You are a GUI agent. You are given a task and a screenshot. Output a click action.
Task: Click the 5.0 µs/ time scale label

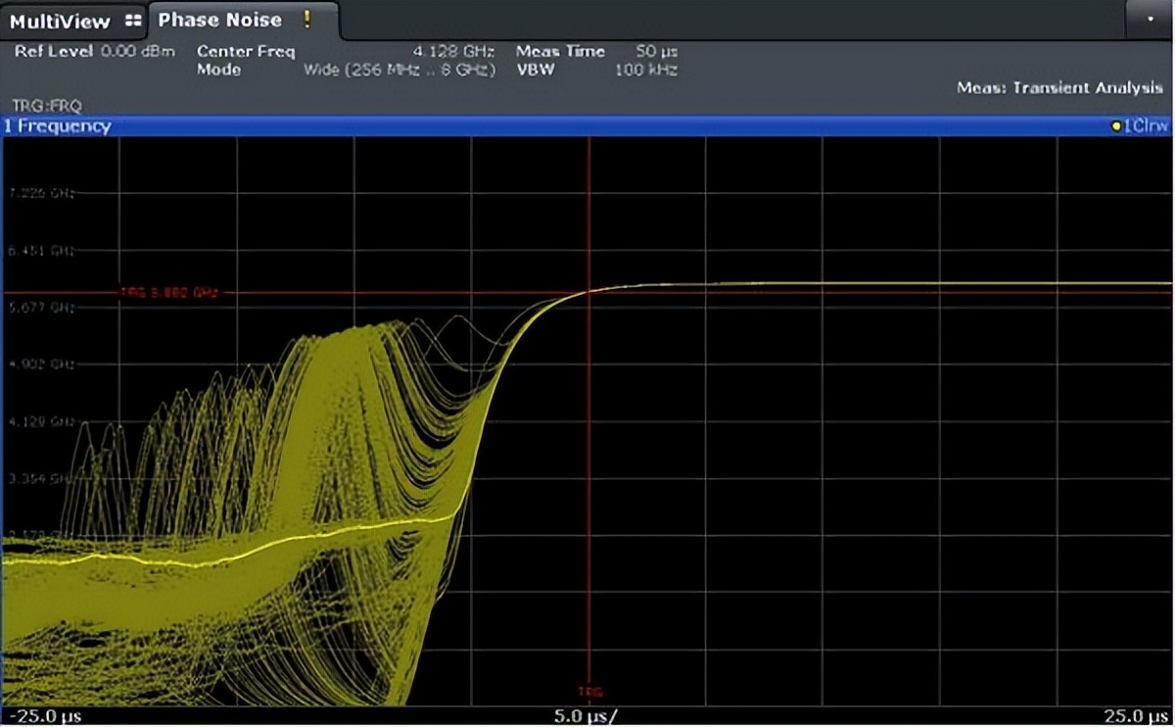click(x=587, y=716)
